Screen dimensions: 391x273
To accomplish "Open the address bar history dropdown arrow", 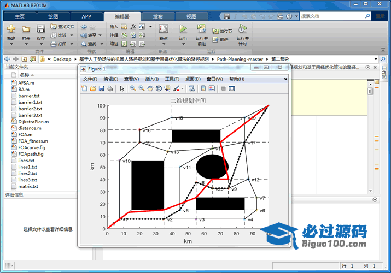I will pyautogui.click(x=376, y=59).
